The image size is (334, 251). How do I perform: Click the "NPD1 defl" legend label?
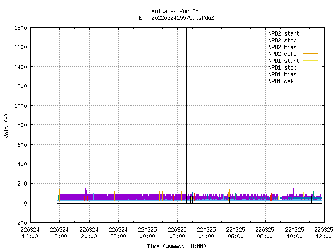[282, 82]
